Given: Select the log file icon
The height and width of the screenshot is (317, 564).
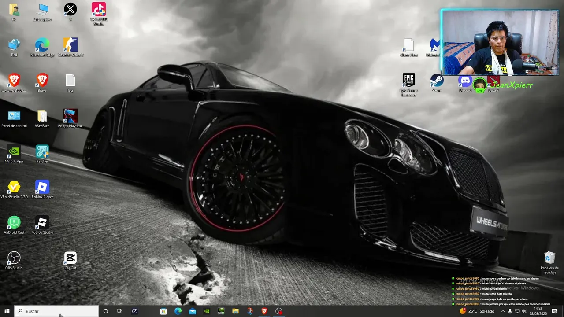Looking at the screenshot, I should pos(70,83).
